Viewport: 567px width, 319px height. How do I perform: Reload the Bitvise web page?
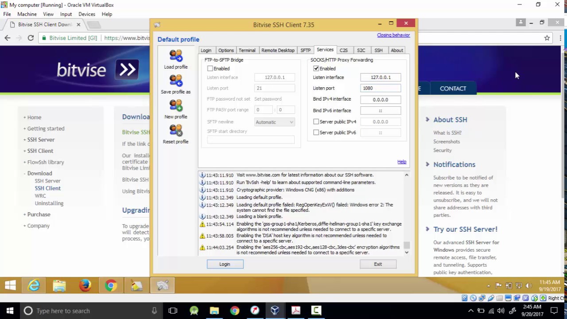(31, 38)
